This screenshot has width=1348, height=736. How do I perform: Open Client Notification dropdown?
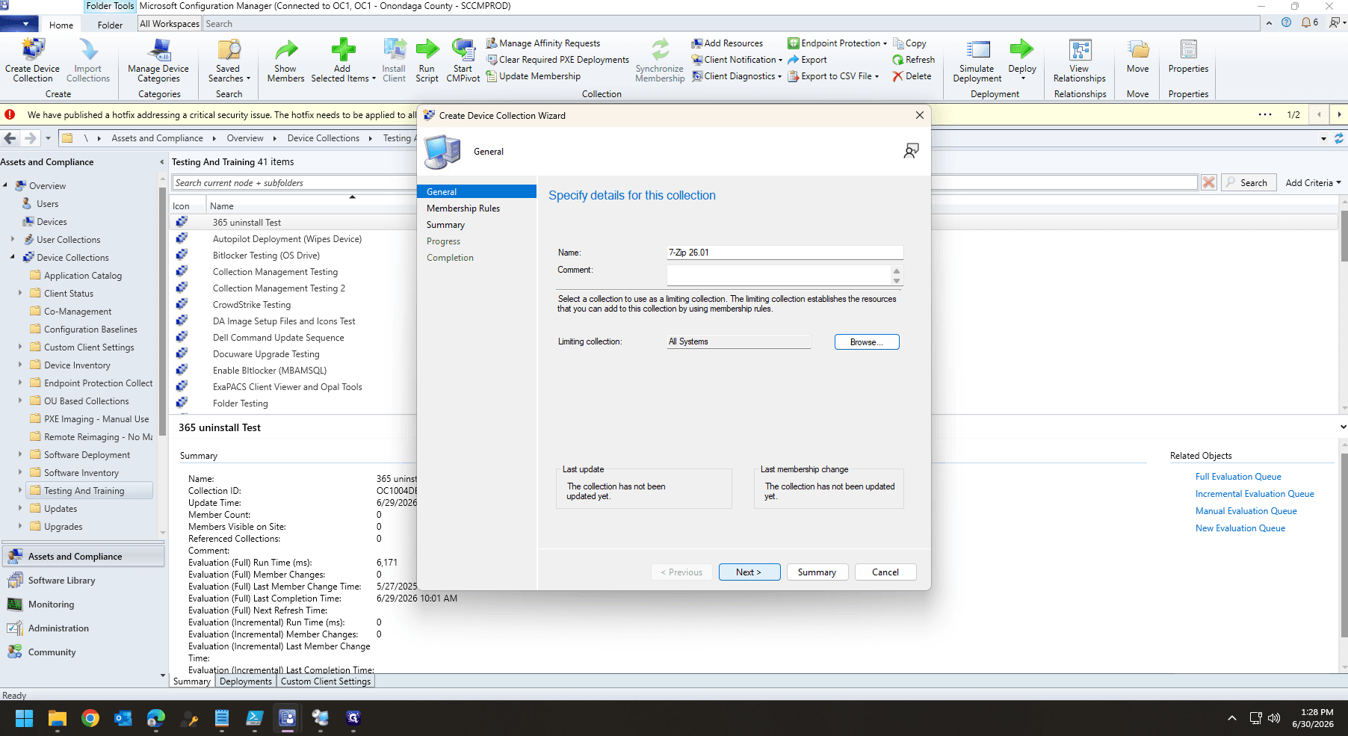pyautogui.click(x=737, y=60)
